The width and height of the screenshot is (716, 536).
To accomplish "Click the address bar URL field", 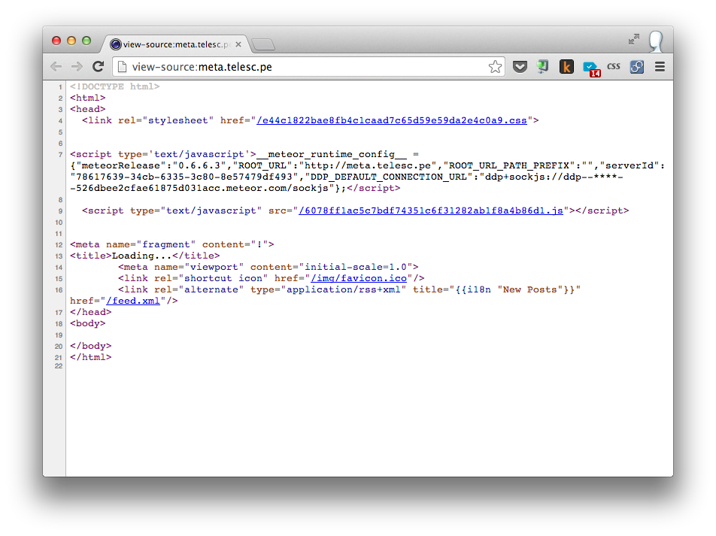I will (308, 67).
